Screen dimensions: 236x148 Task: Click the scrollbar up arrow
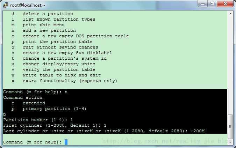point(230,14)
